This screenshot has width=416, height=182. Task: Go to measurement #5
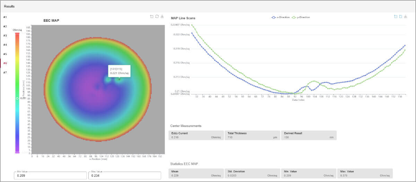click(x=5, y=54)
